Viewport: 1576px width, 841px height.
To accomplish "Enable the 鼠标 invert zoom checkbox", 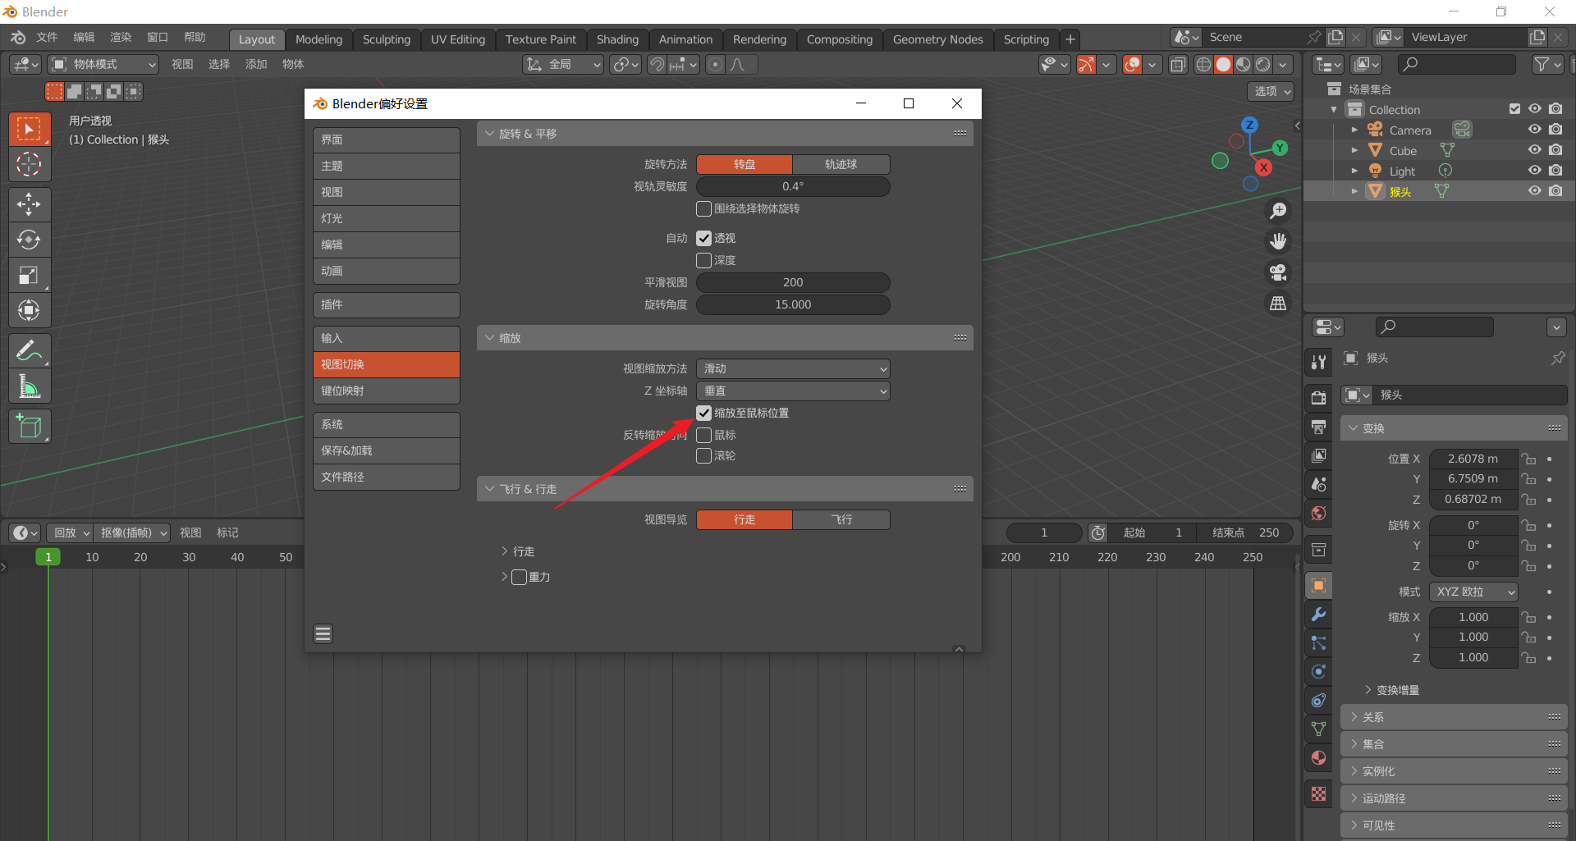I will [703, 435].
